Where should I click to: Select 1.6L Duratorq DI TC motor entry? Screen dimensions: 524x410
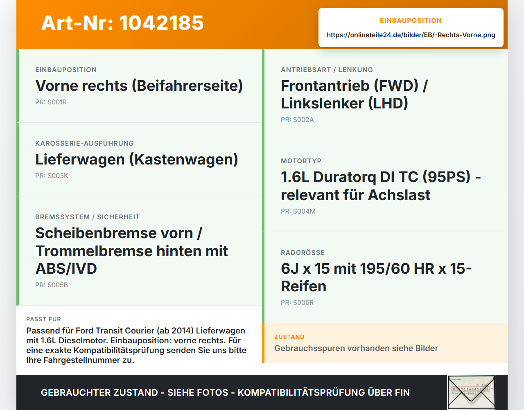click(x=381, y=186)
